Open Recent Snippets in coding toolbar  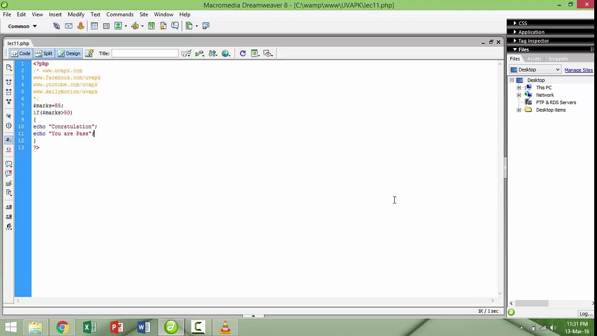[8, 192]
